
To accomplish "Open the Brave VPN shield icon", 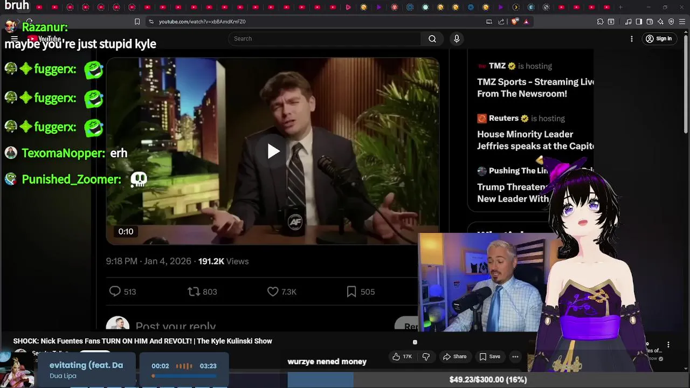I will pos(671,22).
